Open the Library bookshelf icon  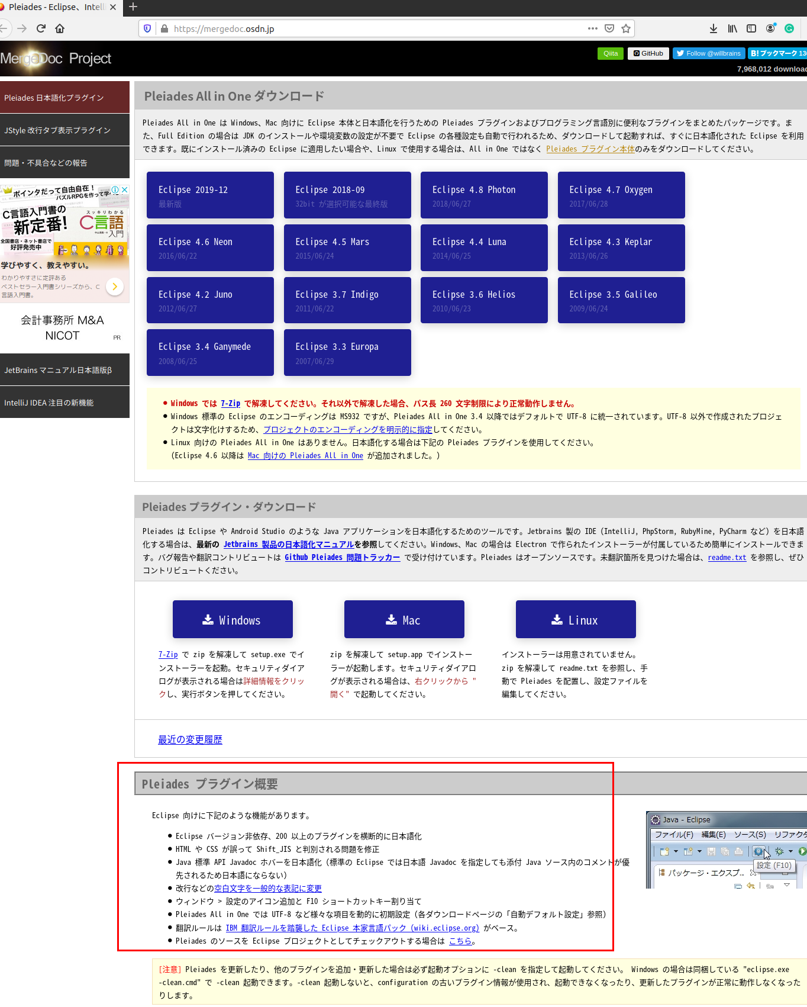tap(732, 28)
